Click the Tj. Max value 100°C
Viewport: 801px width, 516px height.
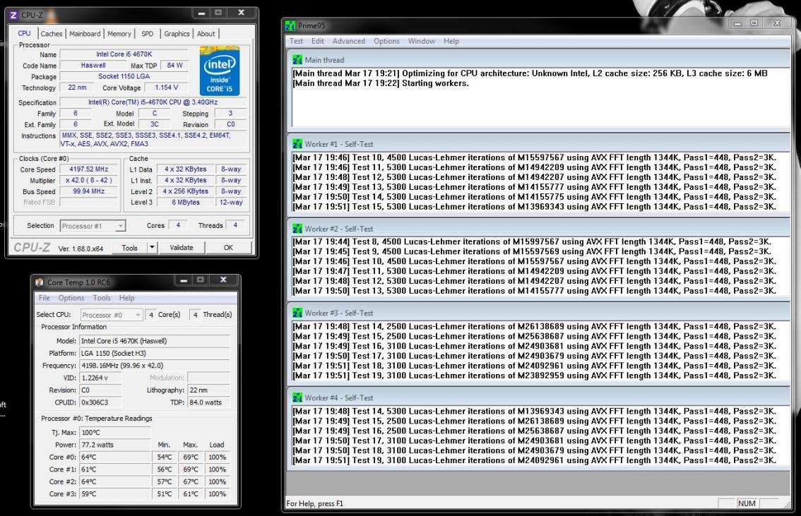click(x=115, y=432)
